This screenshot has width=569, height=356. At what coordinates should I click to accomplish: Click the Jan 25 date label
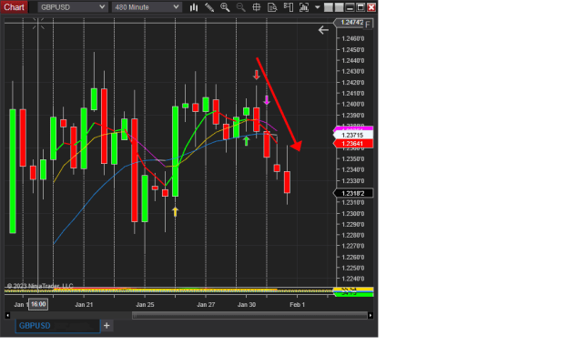point(145,304)
